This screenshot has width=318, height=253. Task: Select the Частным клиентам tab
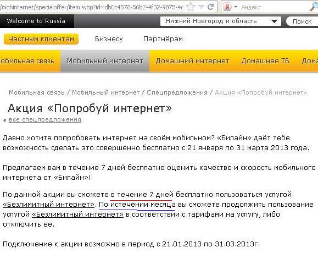pyautogui.click(x=41, y=39)
